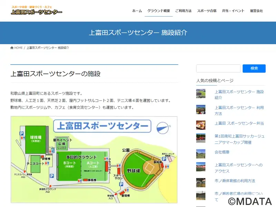Click the 上富田スポーツセンター site logo

coord(37,10)
